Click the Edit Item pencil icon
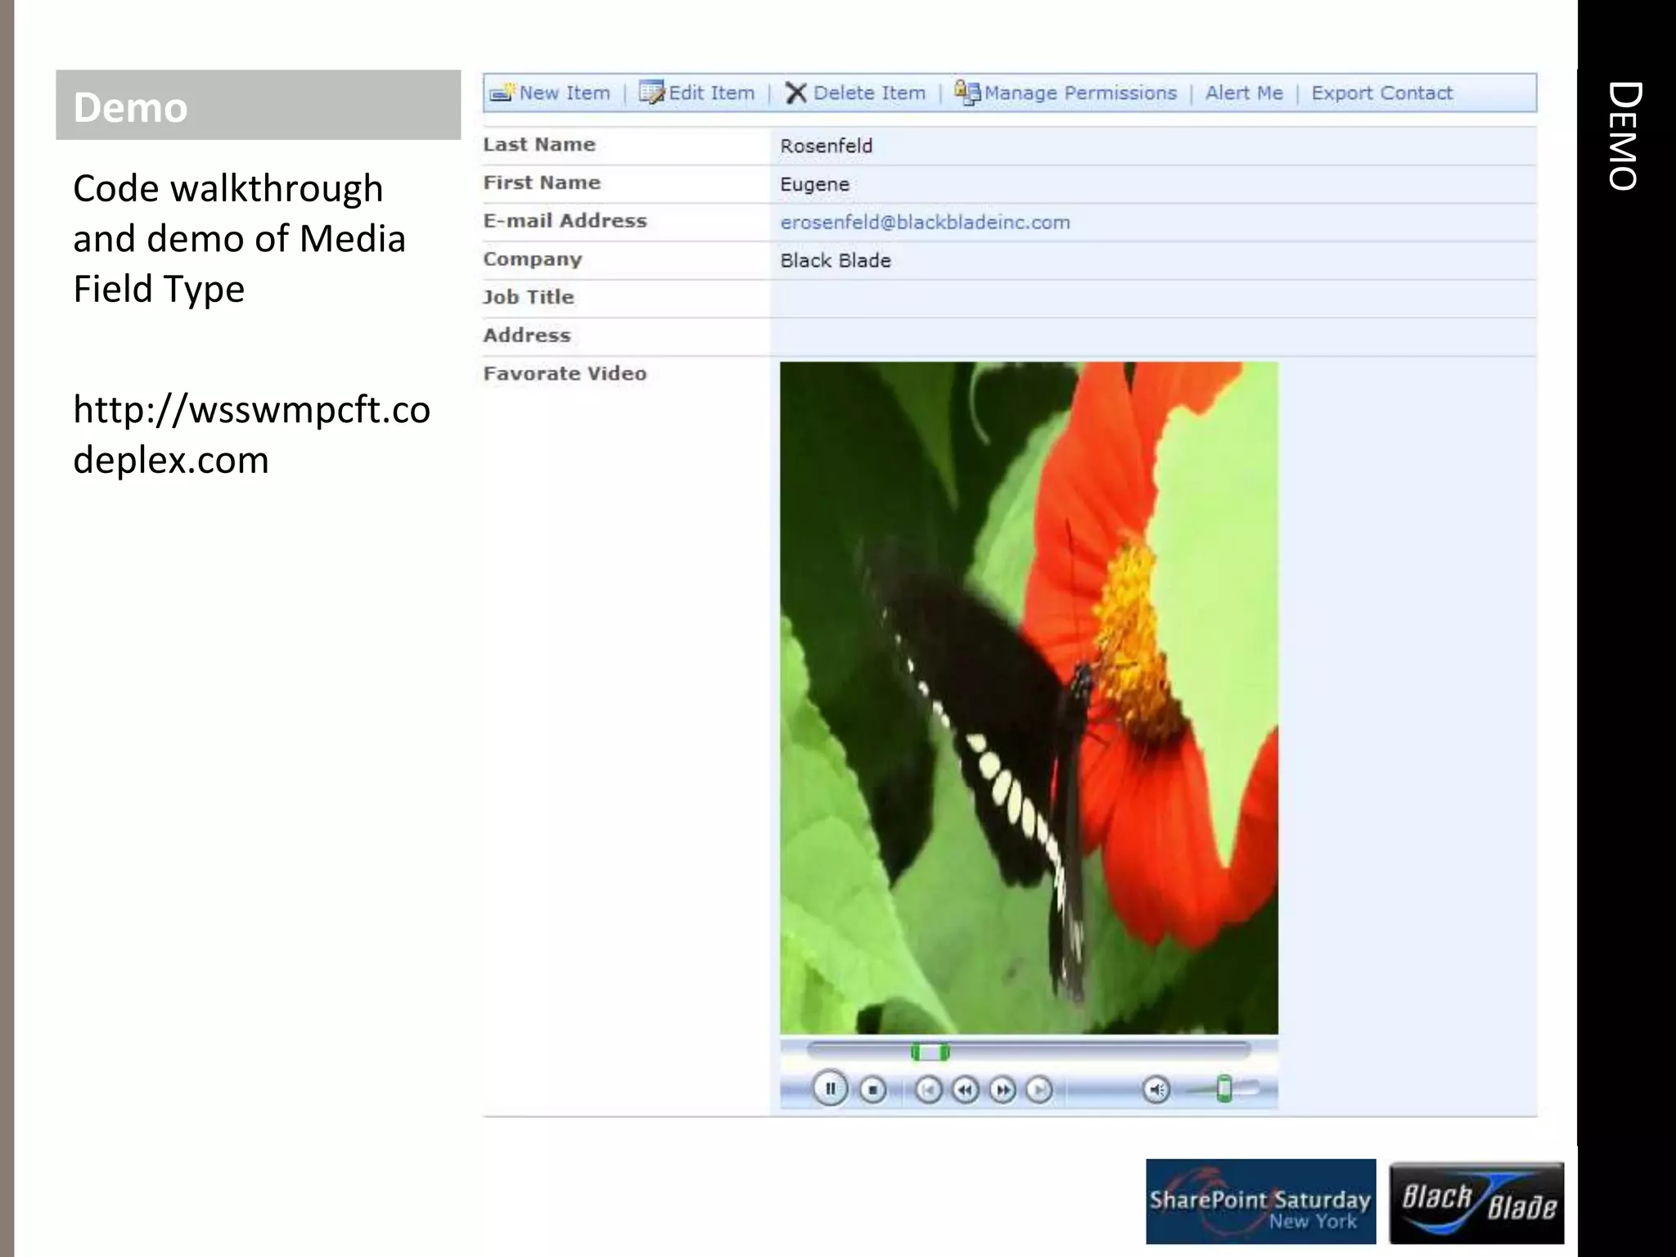Screen dimensions: 1676x1257 click(651, 93)
